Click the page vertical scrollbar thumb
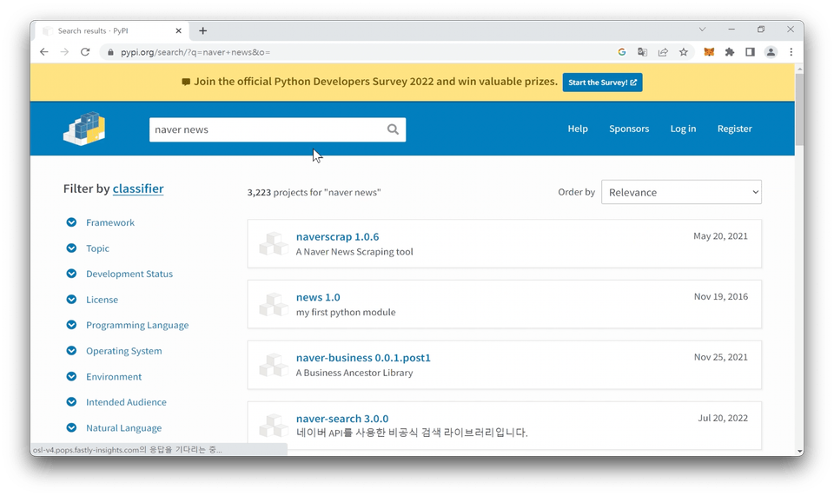 click(799, 109)
